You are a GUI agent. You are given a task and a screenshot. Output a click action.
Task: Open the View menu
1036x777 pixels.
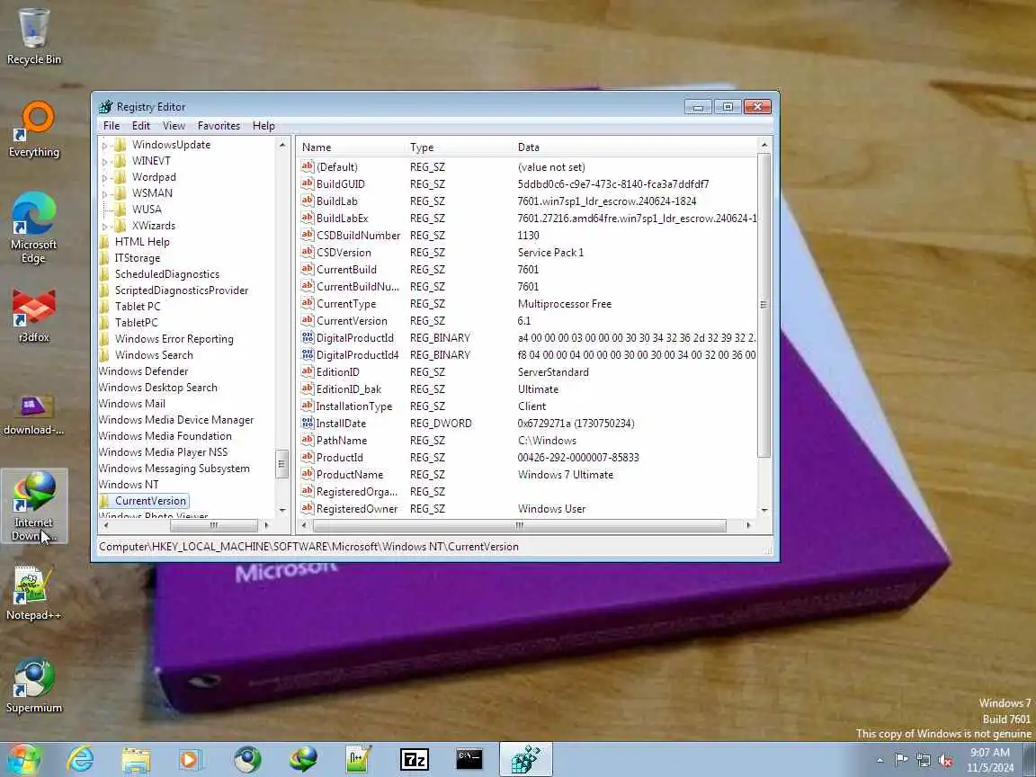174,126
